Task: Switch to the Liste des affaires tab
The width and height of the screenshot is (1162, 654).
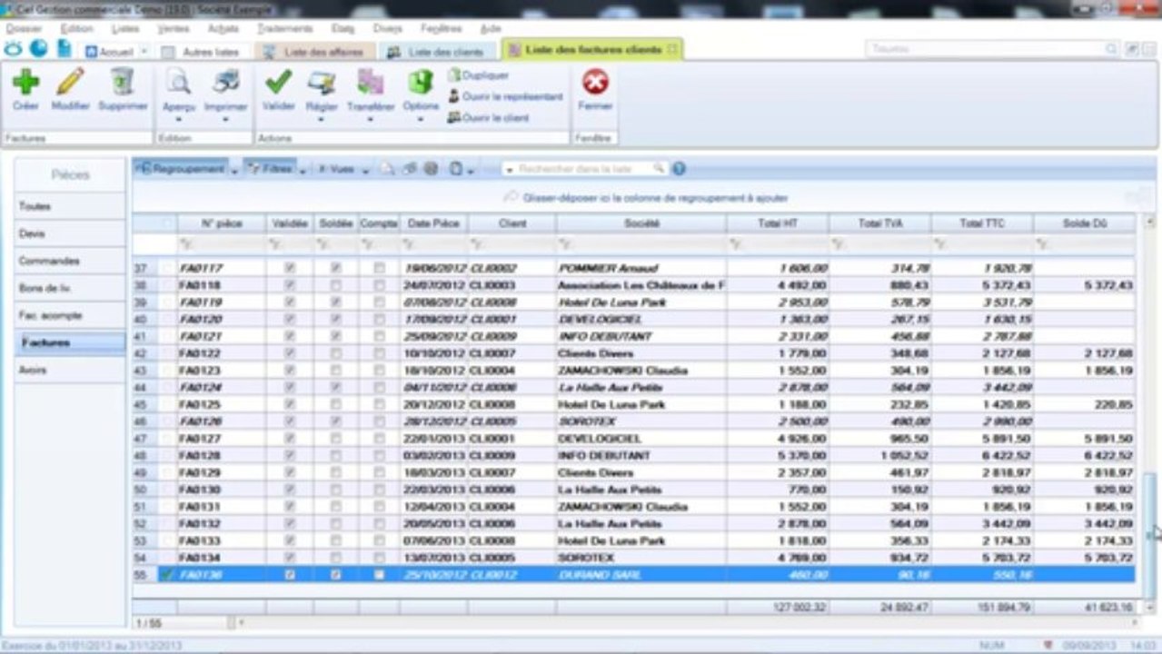Action: (314, 52)
